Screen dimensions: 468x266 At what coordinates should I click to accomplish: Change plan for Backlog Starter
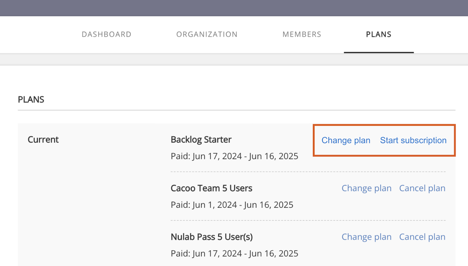[x=346, y=140]
